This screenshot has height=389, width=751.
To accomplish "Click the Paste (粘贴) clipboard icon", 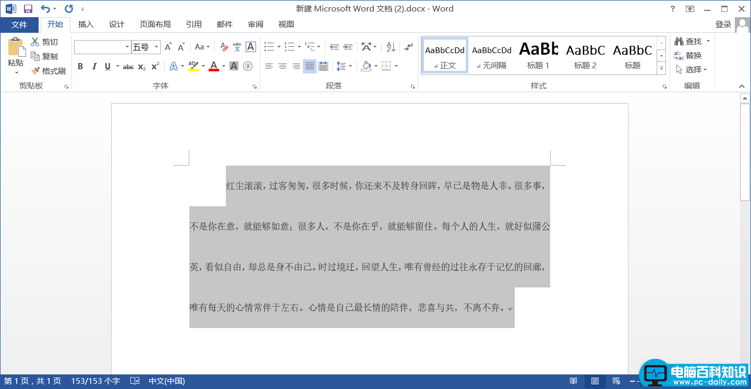I will tap(16, 47).
